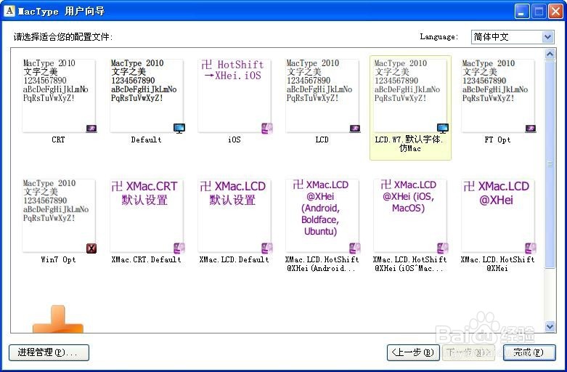Click the Default label text
The height and width of the screenshot is (372, 567).
146,139
